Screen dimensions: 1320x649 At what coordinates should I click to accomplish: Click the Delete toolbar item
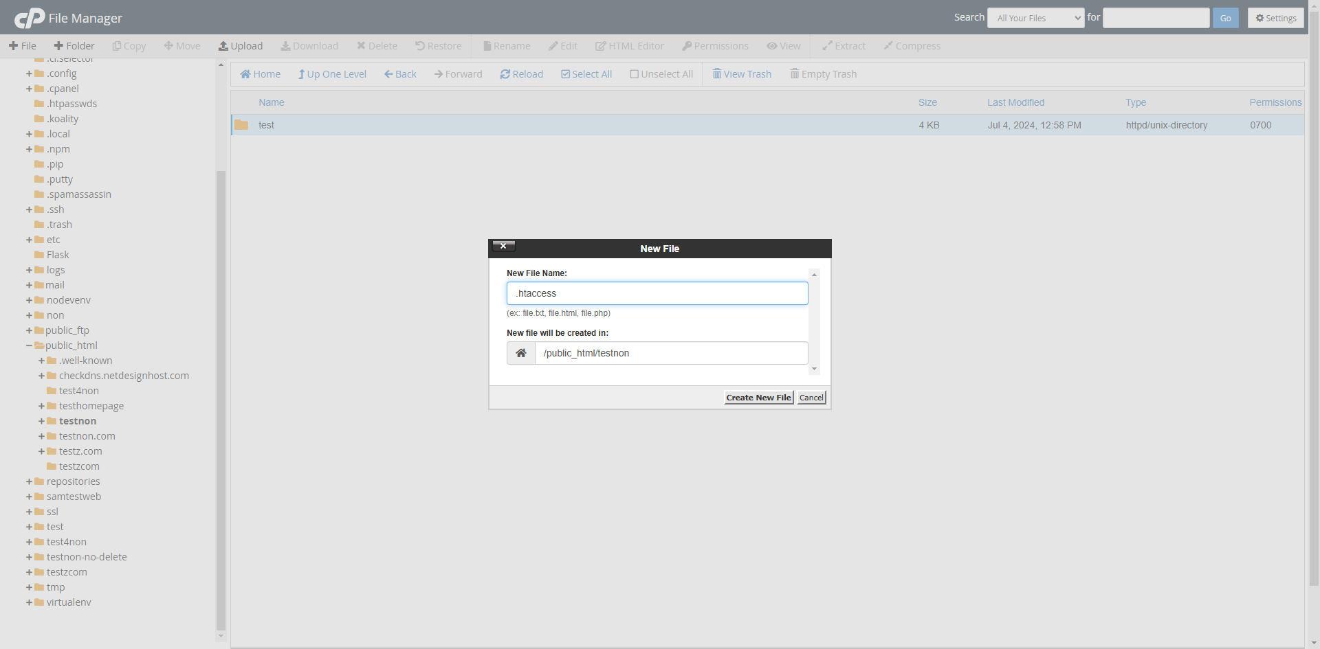tap(377, 46)
